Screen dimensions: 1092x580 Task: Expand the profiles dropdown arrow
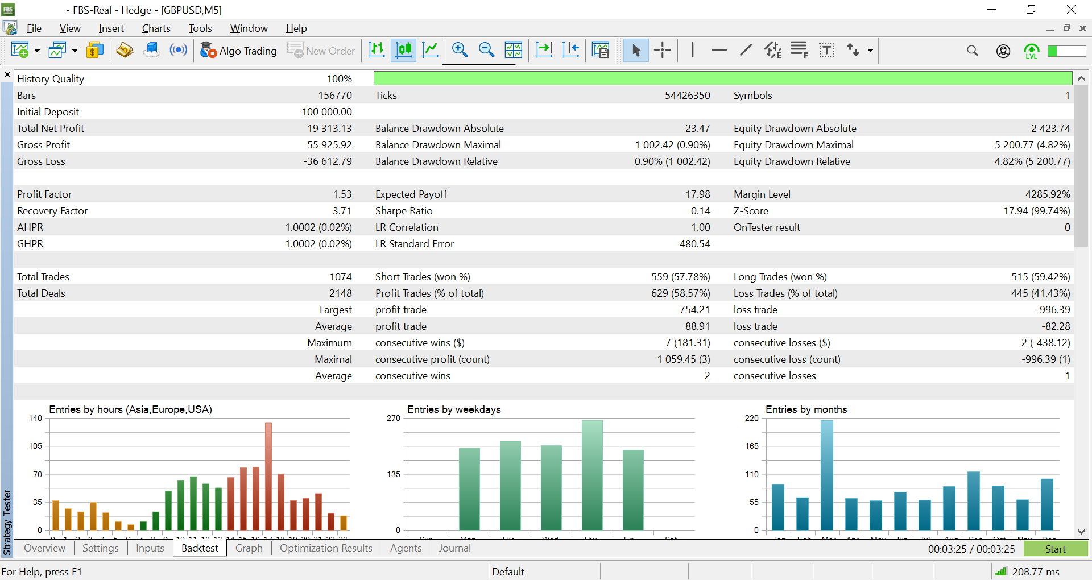coord(75,51)
